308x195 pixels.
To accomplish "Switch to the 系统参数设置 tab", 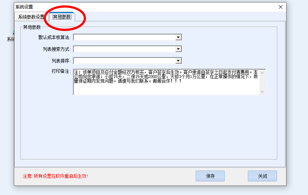I will pyautogui.click(x=31, y=17).
